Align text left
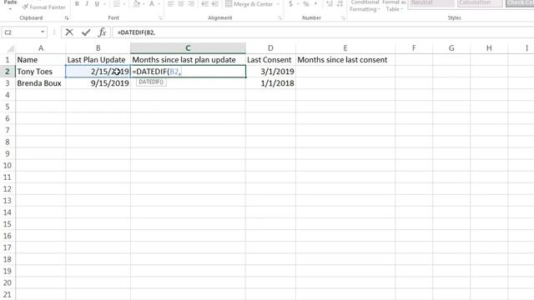This screenshot has height=300, width=534. (x=171, y=3)
